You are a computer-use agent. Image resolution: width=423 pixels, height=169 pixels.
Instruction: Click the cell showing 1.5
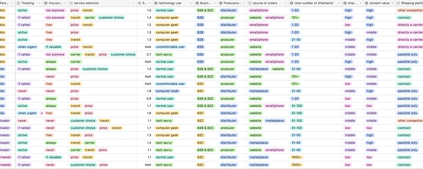coord(145,11)
